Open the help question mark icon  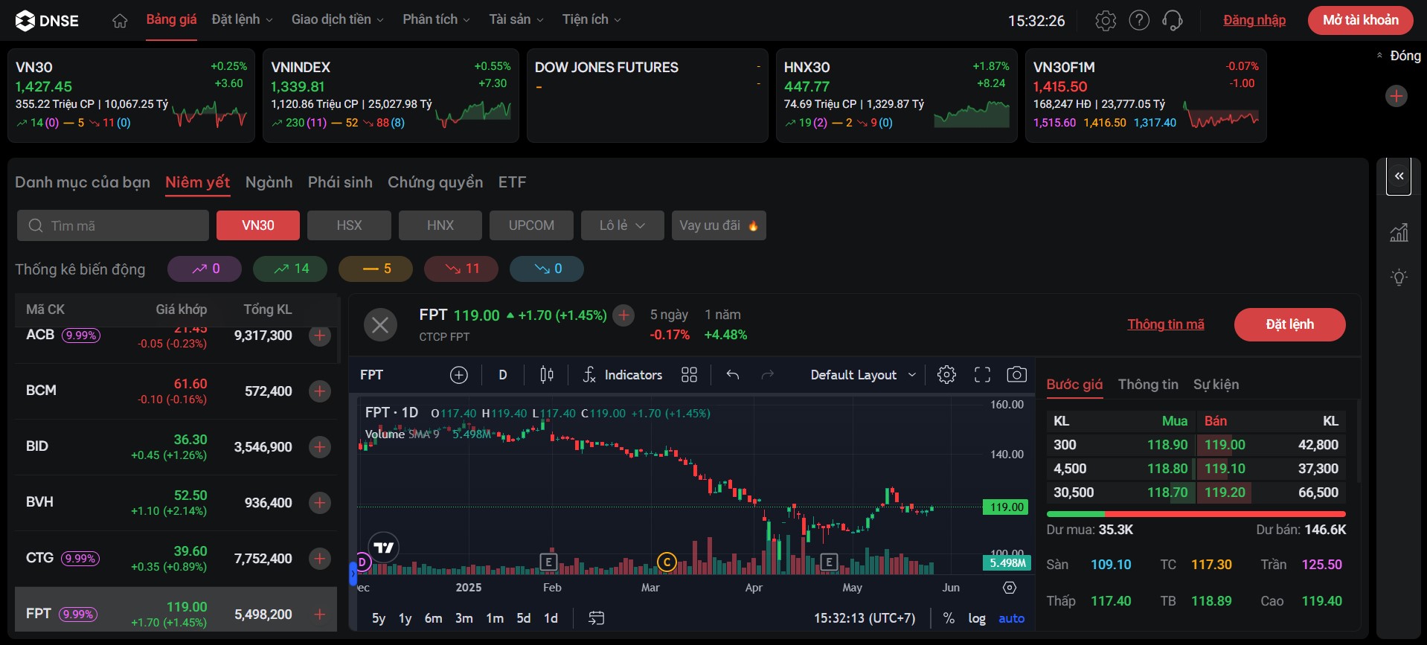(x=1139, y=21)
